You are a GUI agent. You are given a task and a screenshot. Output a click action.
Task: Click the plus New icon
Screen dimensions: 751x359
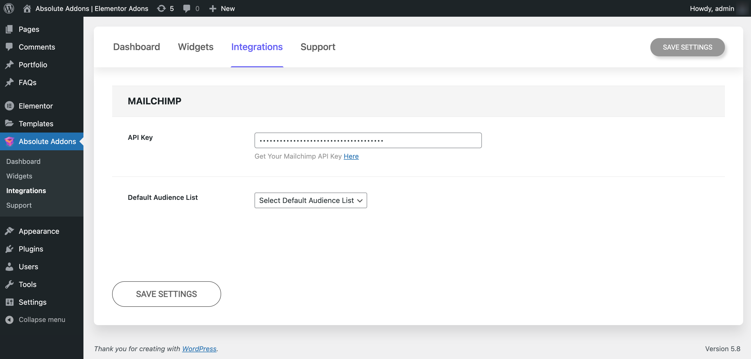pos(213,8)
